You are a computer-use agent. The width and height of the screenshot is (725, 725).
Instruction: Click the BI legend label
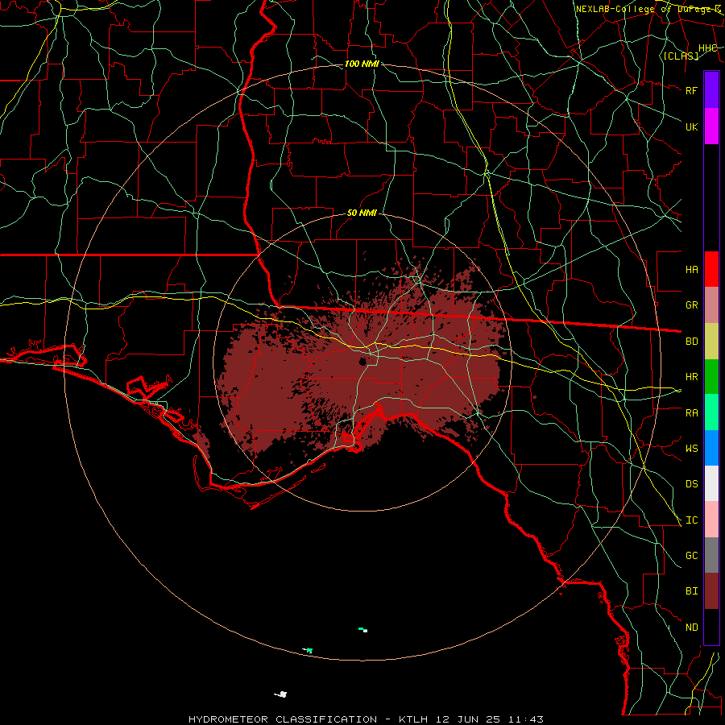coord(692,591)
